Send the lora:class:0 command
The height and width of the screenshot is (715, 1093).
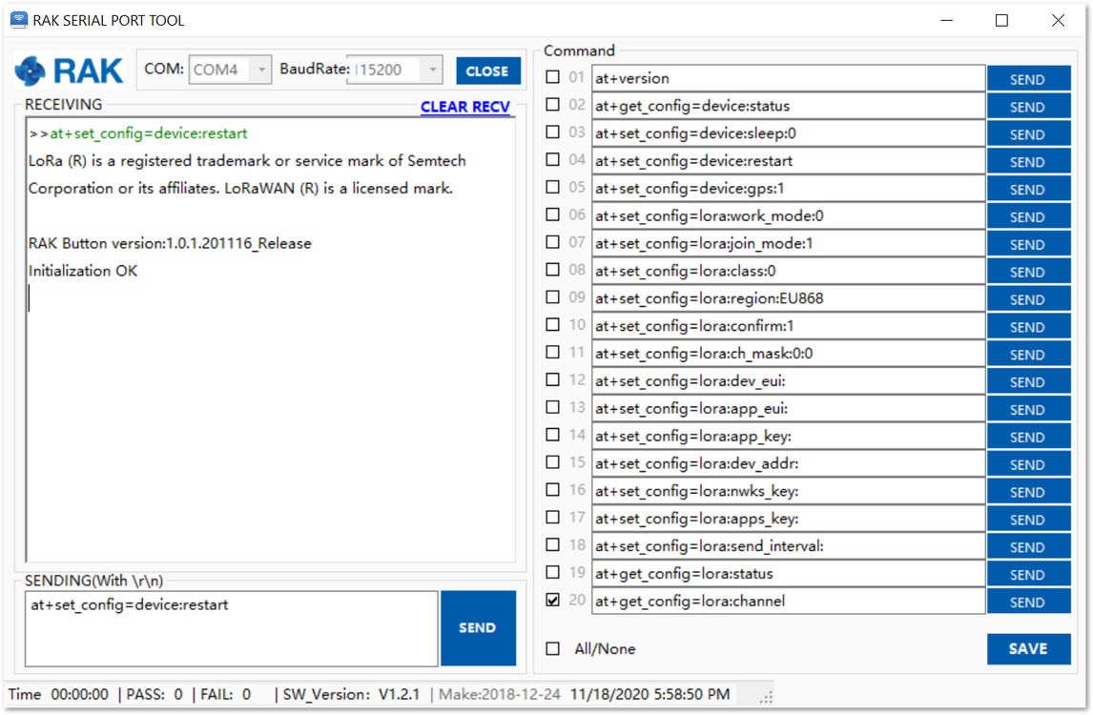[1028, 271]
